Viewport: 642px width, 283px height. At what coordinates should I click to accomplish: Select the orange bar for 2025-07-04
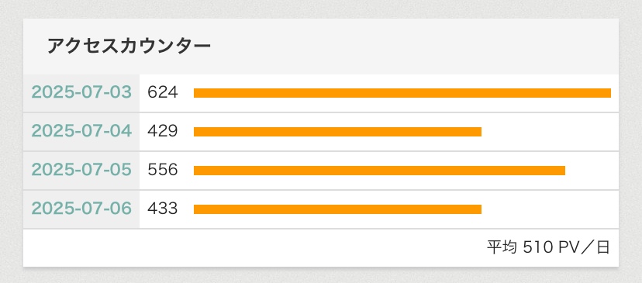(x=337, y=132)
